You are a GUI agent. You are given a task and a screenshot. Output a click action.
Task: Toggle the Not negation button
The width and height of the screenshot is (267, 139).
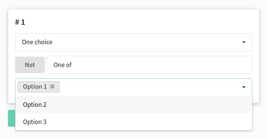tap(30, 65)
